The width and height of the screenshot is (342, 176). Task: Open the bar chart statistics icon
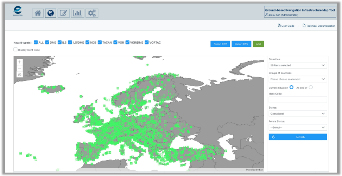coord(77,13)
